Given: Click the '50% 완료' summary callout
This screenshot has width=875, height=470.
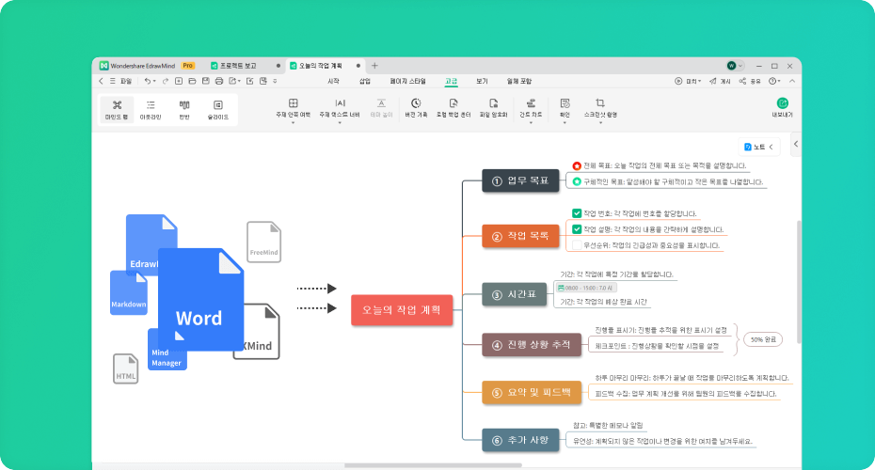Looking at the screenshot, I should (763, 339).
